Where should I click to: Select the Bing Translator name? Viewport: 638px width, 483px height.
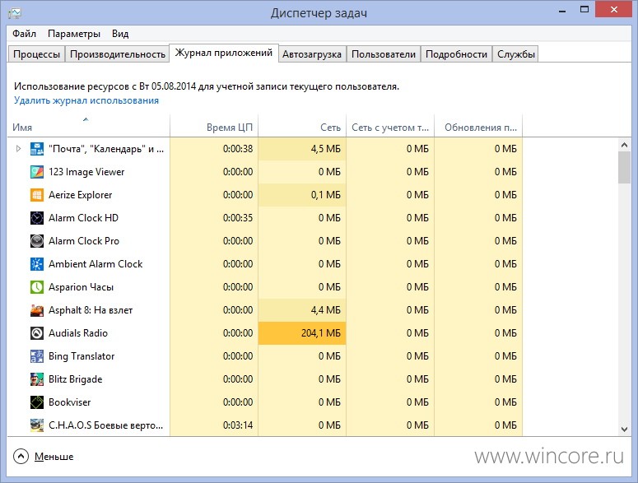point(81,356)
